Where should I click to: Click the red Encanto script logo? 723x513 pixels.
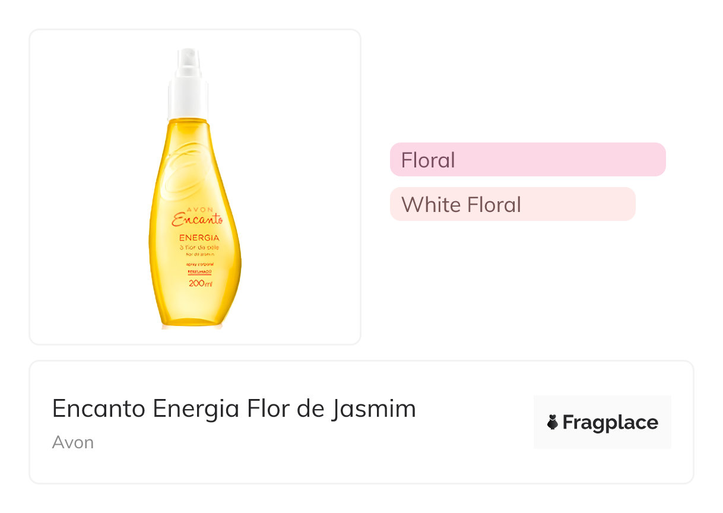coord(196,220)
